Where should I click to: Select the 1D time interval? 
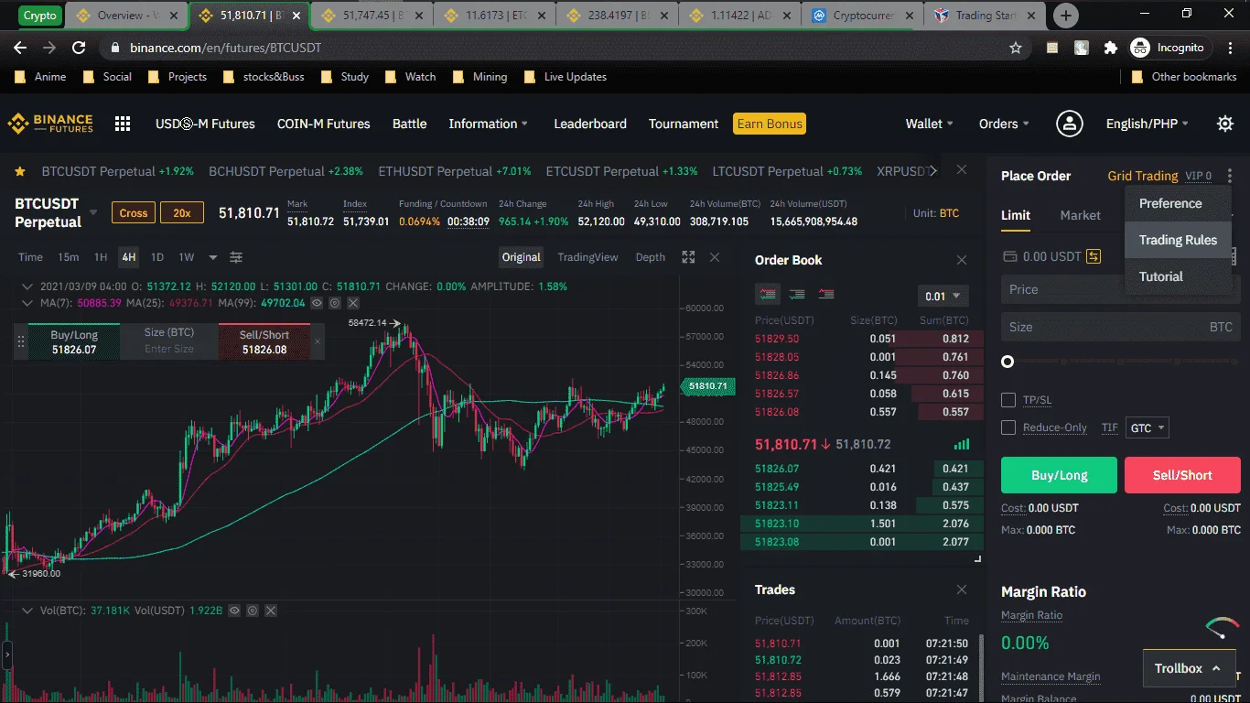coord(157,257)
